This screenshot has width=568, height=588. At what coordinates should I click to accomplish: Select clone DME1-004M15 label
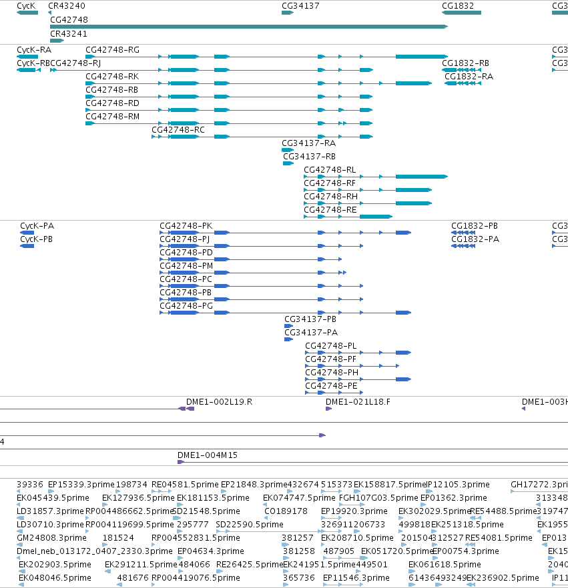(208, 455)
